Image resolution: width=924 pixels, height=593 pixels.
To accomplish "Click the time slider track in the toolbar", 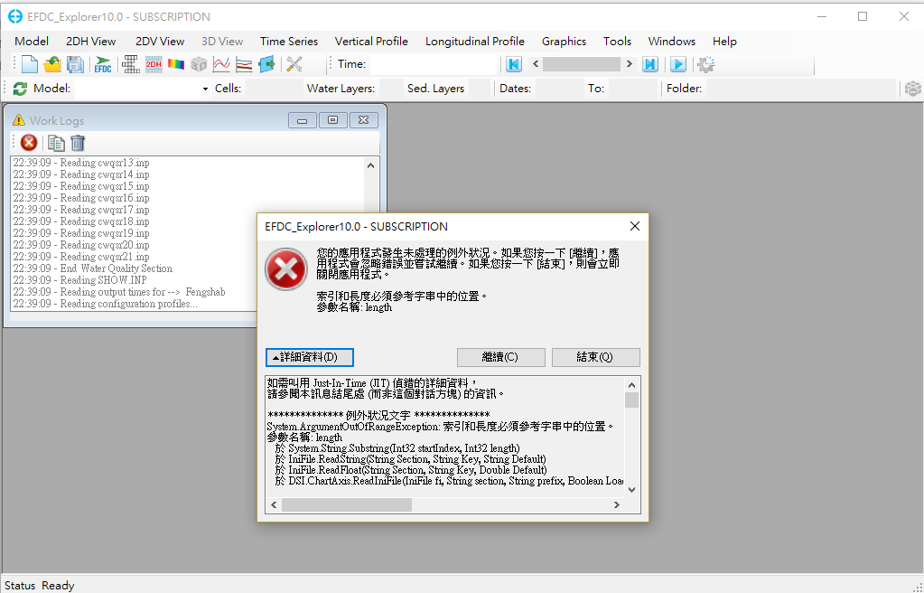I will pos(582,63).
